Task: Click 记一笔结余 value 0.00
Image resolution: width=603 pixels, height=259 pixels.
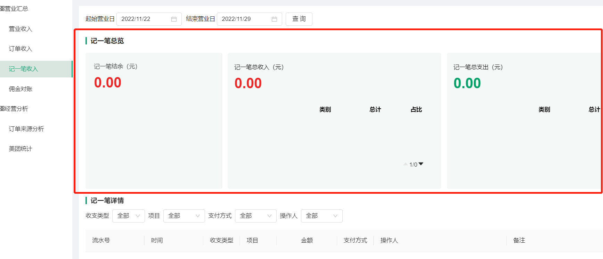Action: 108,83
